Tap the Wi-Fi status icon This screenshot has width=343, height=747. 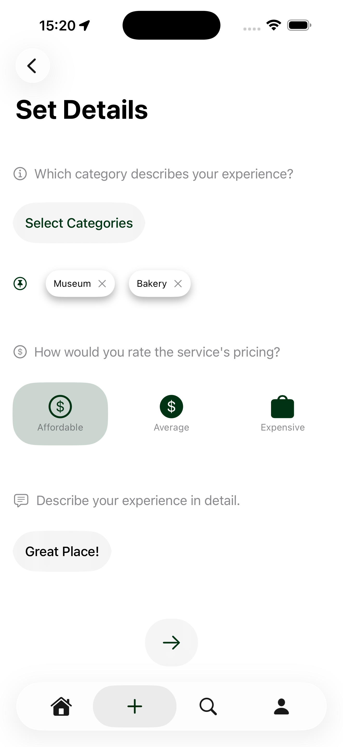pyautogui.click(x=274, y=25)
